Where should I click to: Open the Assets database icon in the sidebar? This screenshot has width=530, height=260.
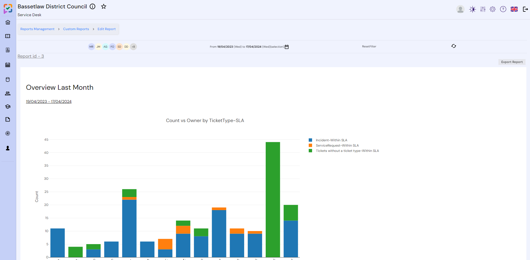(8, 79)
